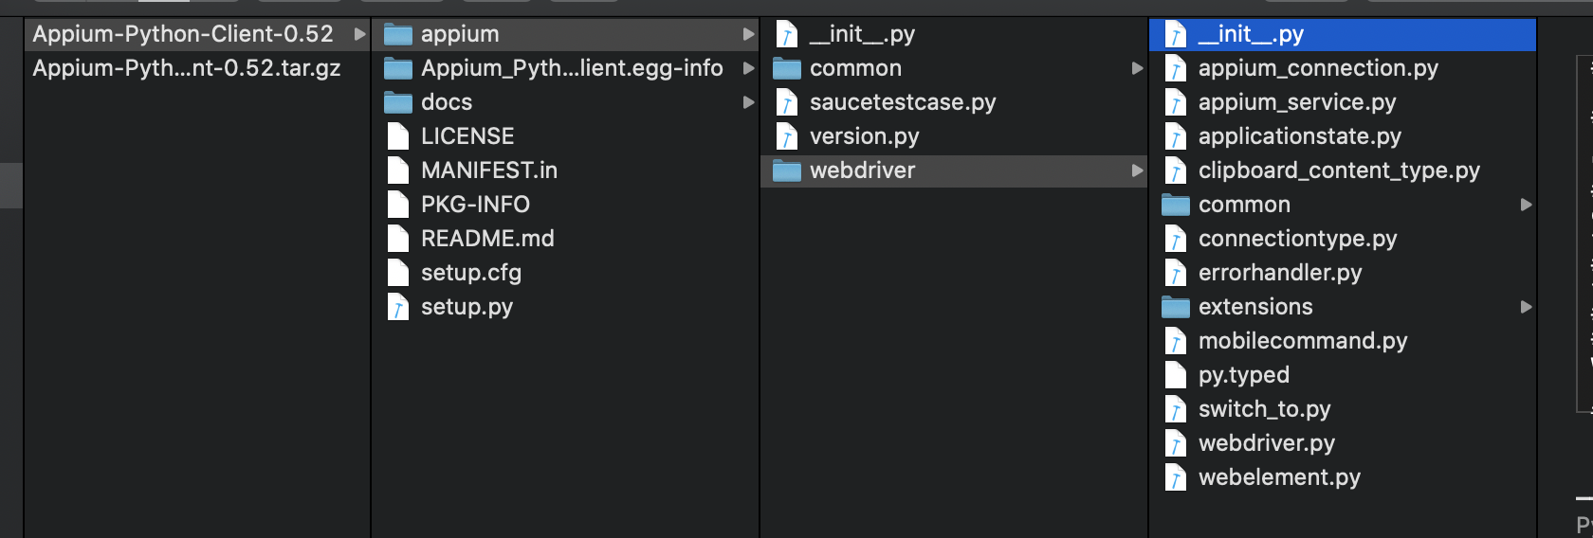Click the py.typed file icon
1593x538 pixels.
1175,375
